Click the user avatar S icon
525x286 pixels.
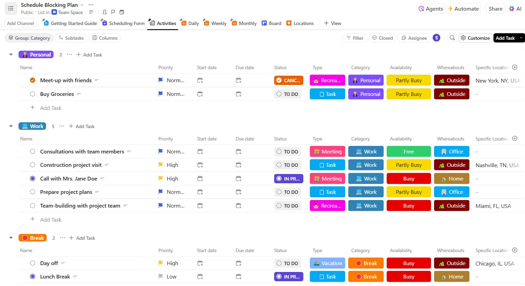436,38
